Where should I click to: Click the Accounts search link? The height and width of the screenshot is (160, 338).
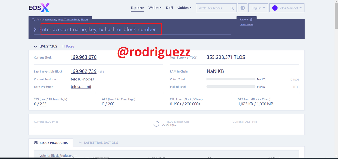(x=50, y=20)
